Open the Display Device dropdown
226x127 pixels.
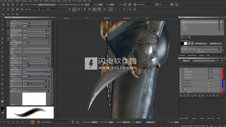95,122
